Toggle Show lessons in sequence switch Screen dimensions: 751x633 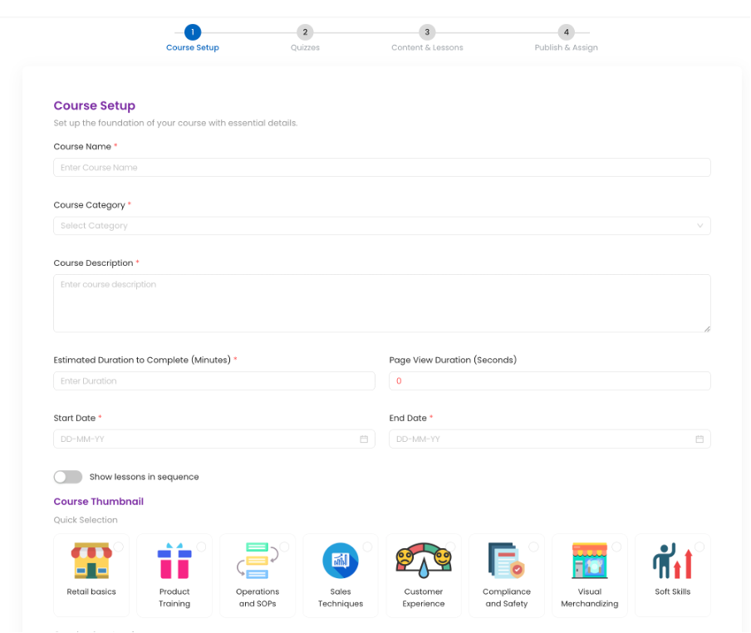click(68, 477)
